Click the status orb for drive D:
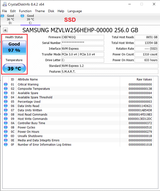The image size is (160, 191). pos(2,16)
